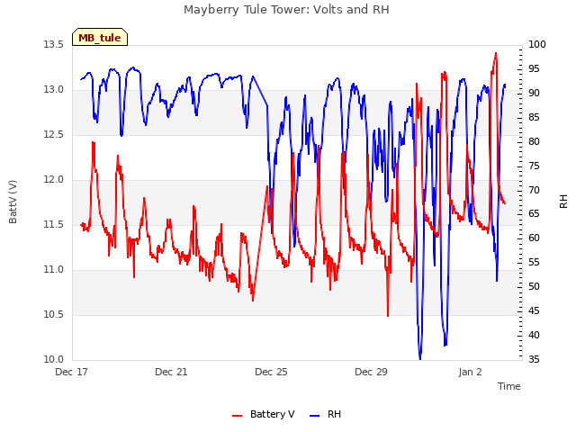
Task: Click the 13.0 left axis value
Action: pyautogui.click(x=54, y=90)
